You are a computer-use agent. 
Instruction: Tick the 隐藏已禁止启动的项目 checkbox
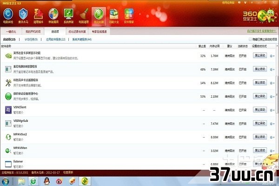click(250, 39)
